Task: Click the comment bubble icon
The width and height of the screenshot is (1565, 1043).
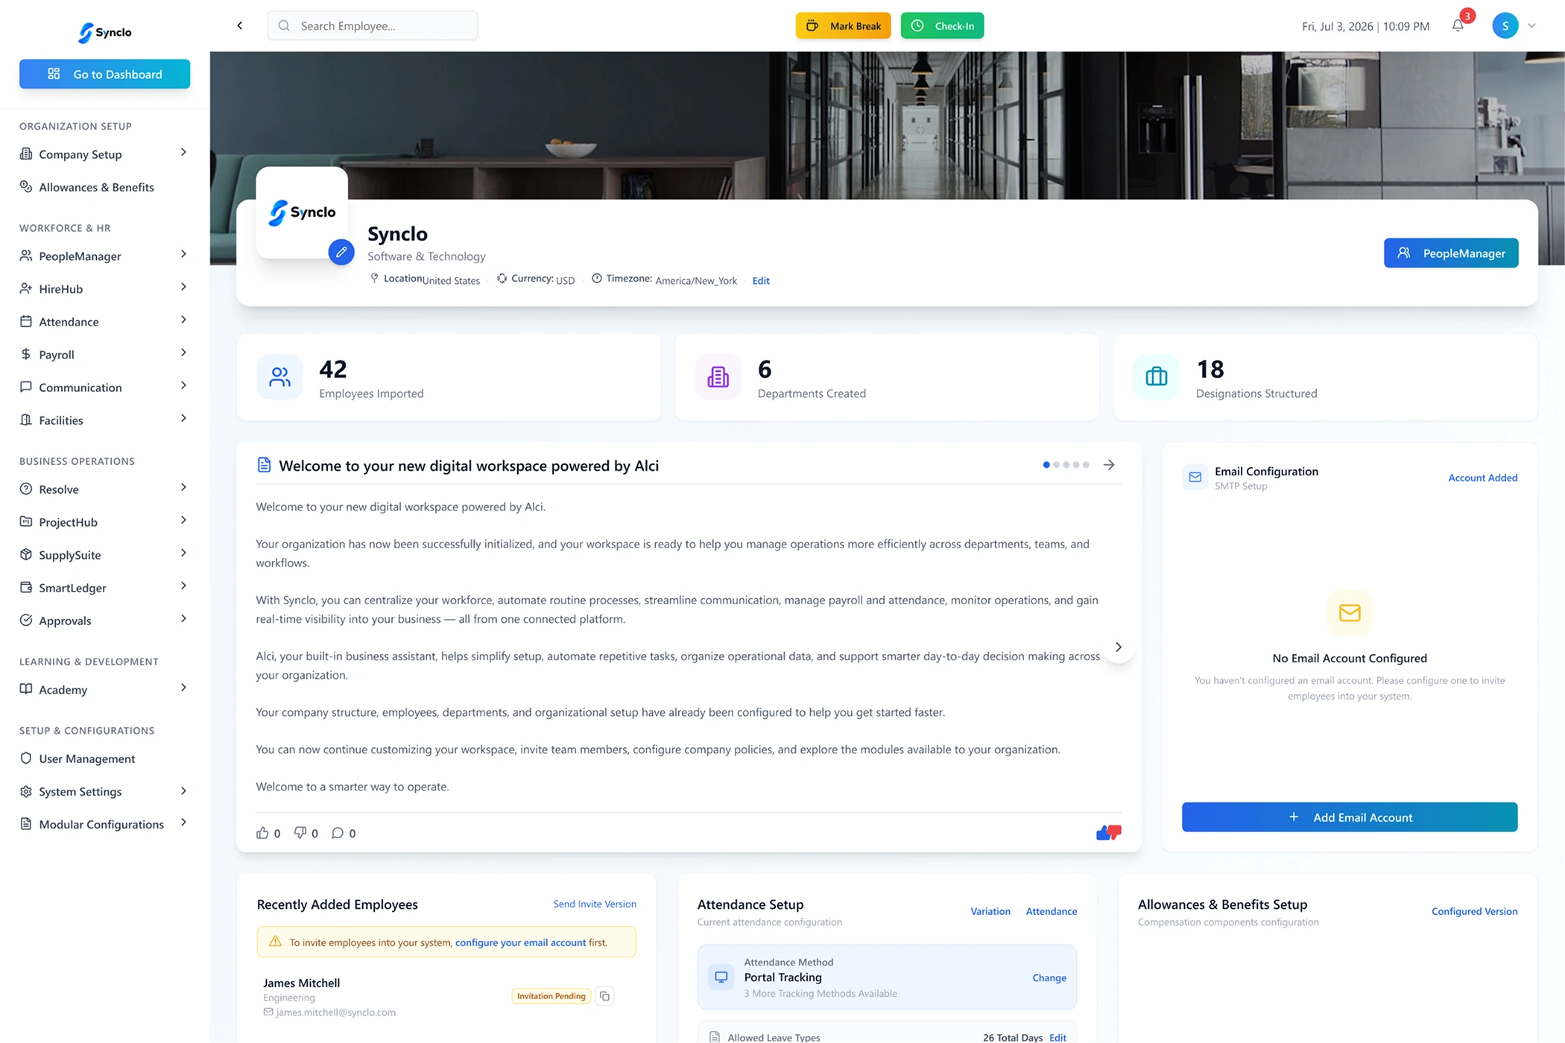Action: click(338, 833)
